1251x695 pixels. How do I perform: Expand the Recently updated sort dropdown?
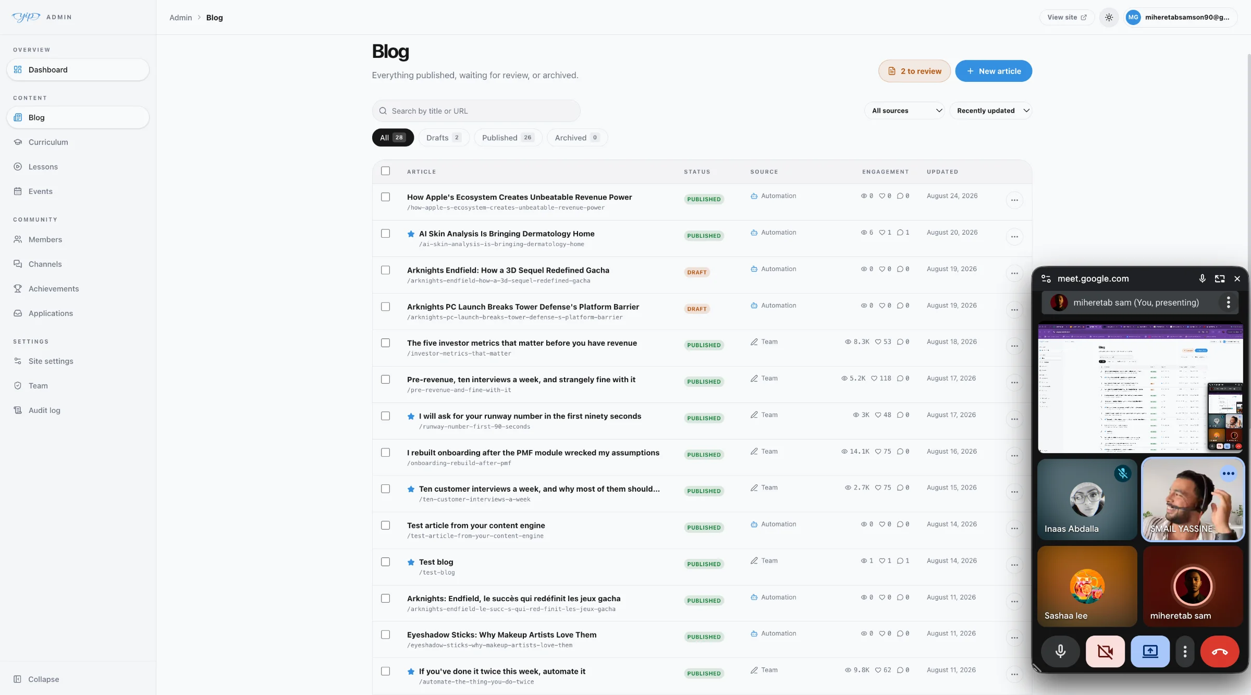[990, 111]
